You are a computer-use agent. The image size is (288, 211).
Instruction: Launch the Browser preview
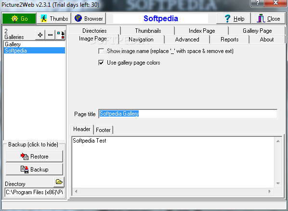89,19
